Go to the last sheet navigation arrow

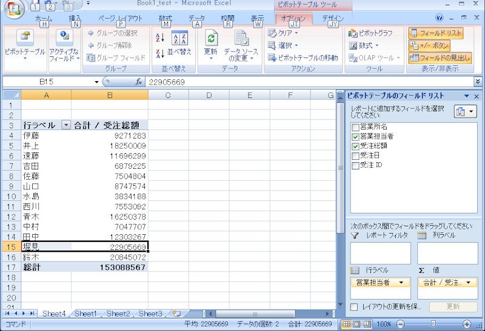32,313
